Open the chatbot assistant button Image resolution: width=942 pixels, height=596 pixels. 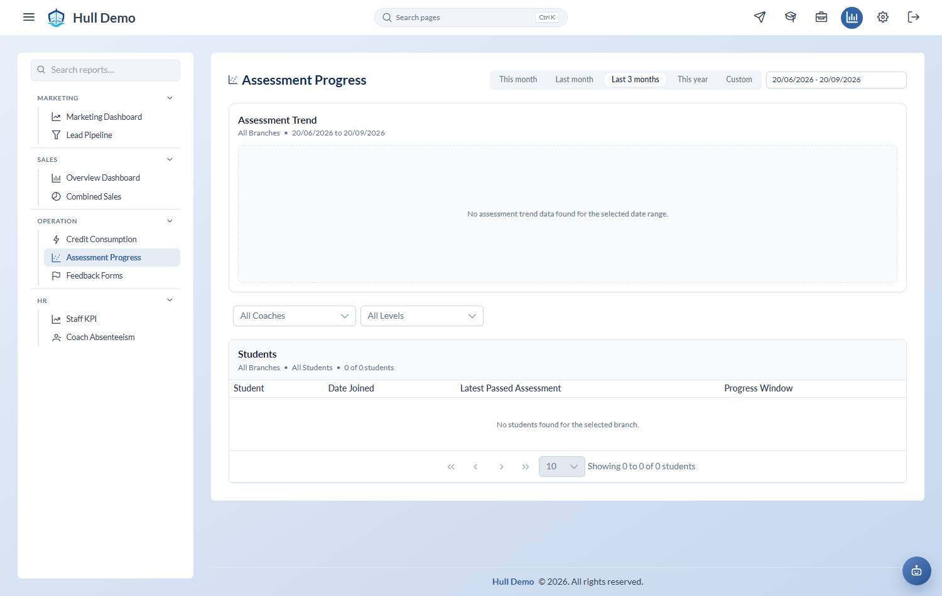coord(917,571)
